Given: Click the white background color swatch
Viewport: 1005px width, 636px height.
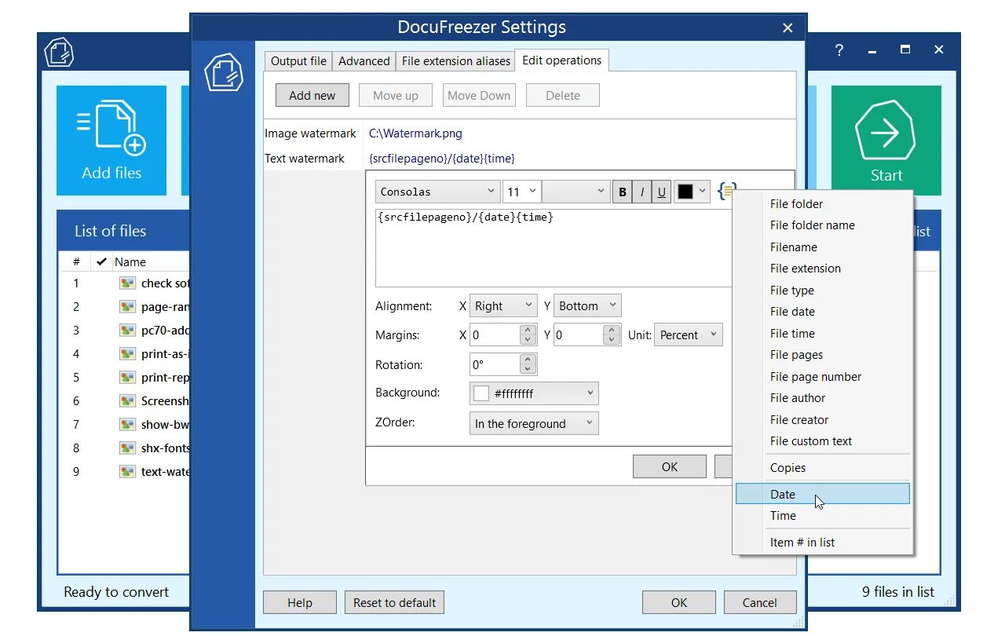Looking at the screenshot, I should tap(481, 393).
